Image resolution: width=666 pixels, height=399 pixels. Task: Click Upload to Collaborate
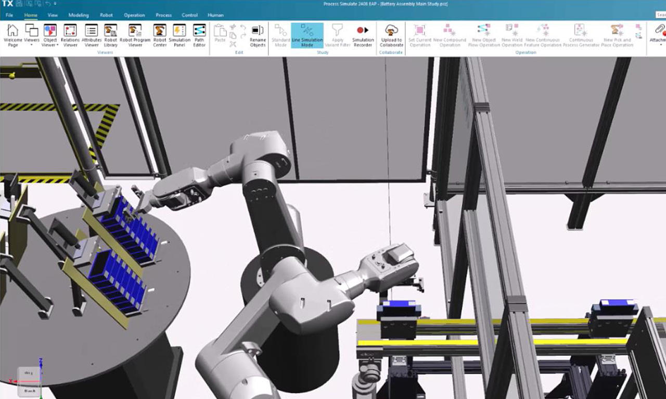coord(391,35)
